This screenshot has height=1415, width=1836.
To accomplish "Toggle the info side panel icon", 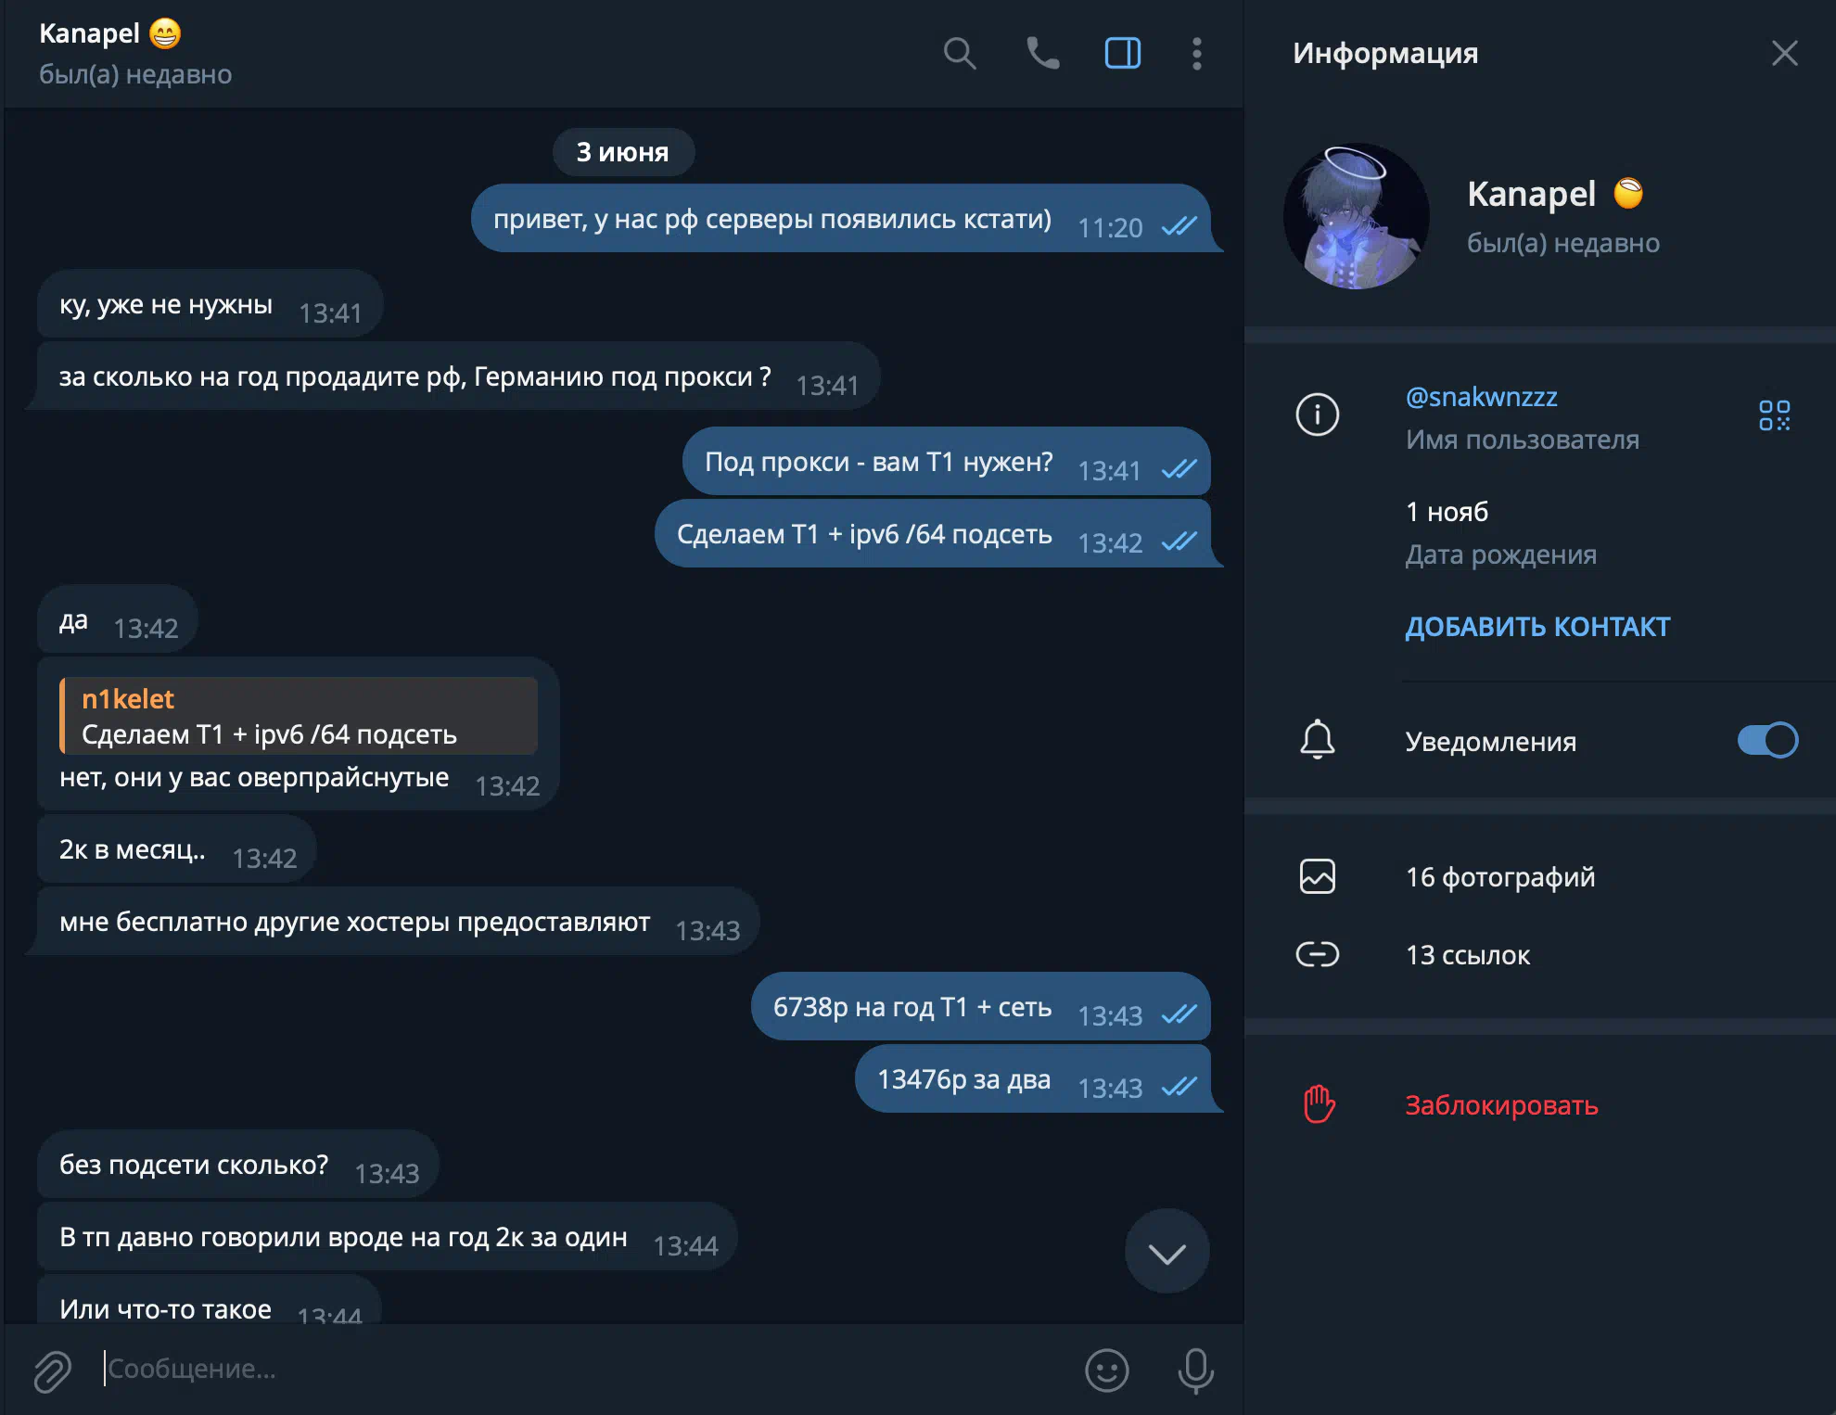I will 1123,54.
